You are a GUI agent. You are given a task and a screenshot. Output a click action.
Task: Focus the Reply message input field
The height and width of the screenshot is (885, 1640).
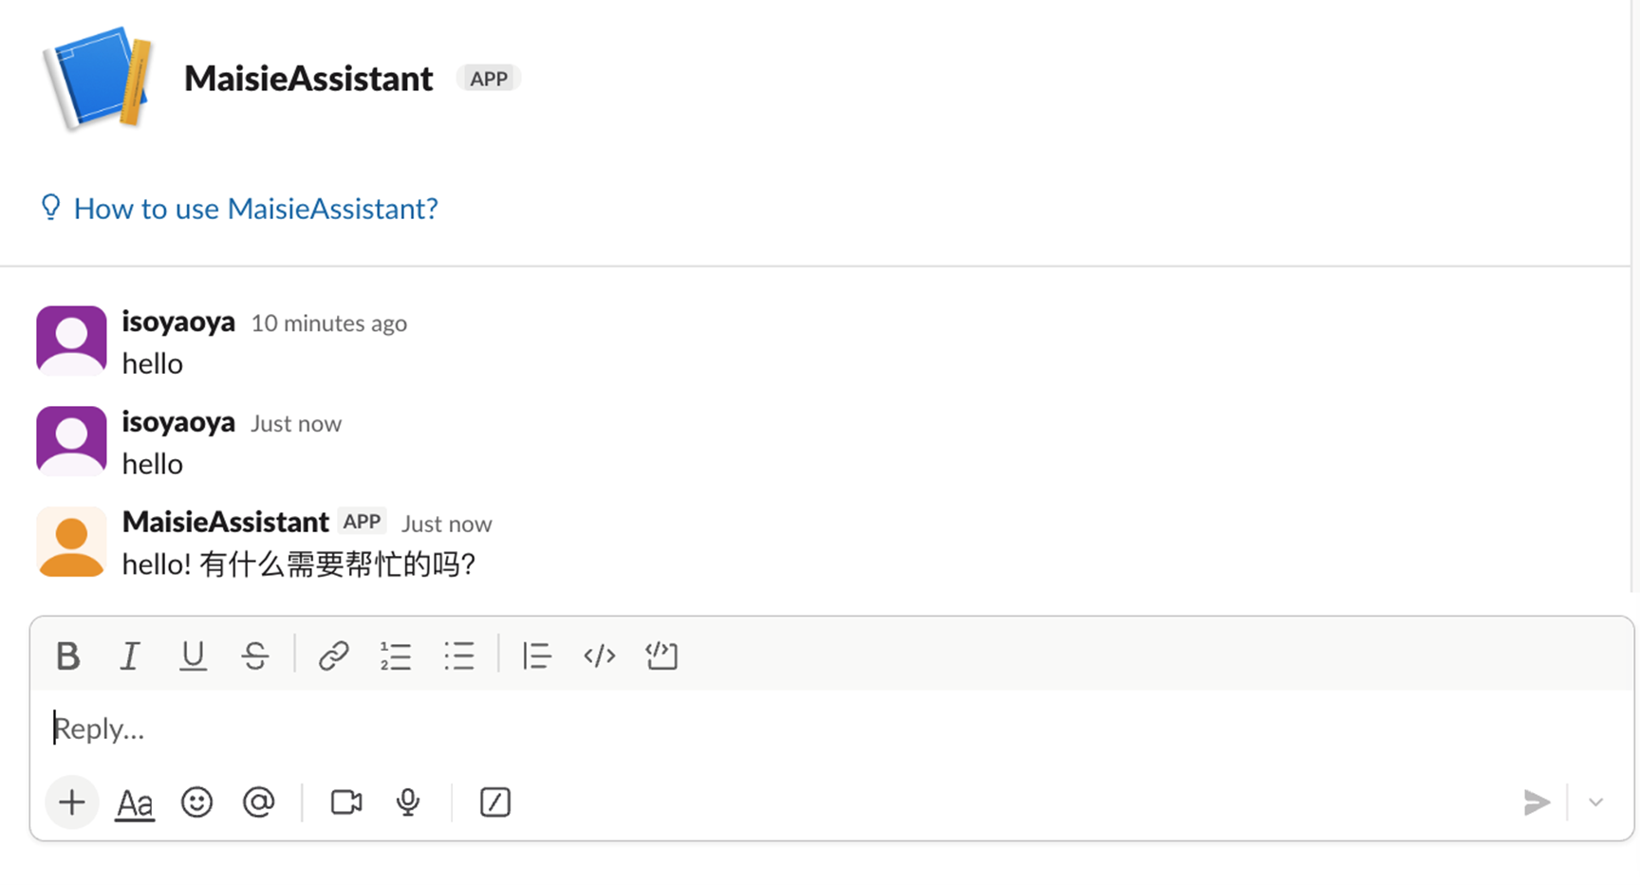coord(831,728)
